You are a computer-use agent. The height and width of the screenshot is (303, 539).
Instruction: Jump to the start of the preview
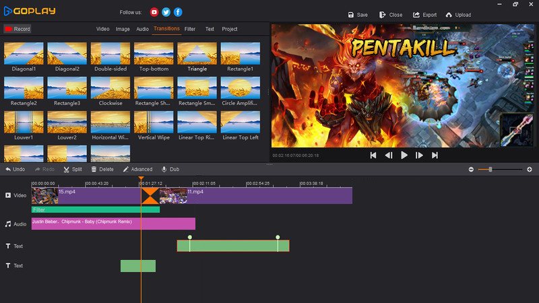[x=373, y=156]
